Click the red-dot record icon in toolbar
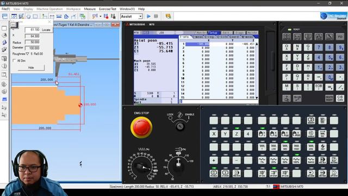 106,16
